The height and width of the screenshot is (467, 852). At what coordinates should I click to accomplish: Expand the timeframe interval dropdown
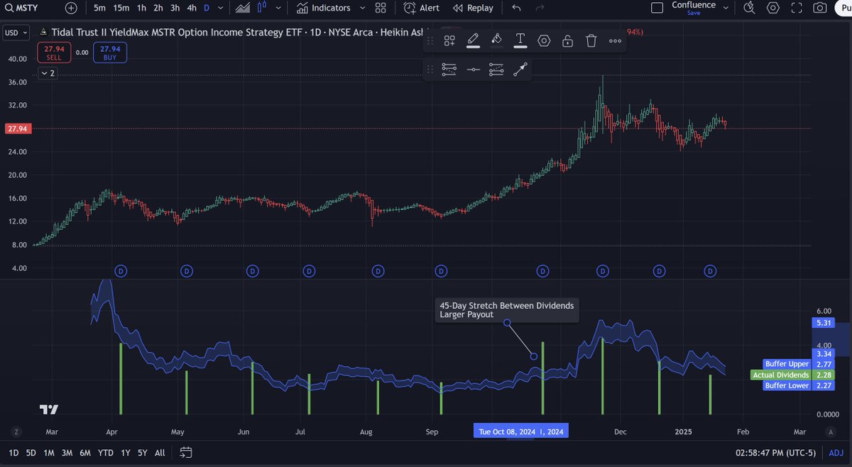[221, 8]
